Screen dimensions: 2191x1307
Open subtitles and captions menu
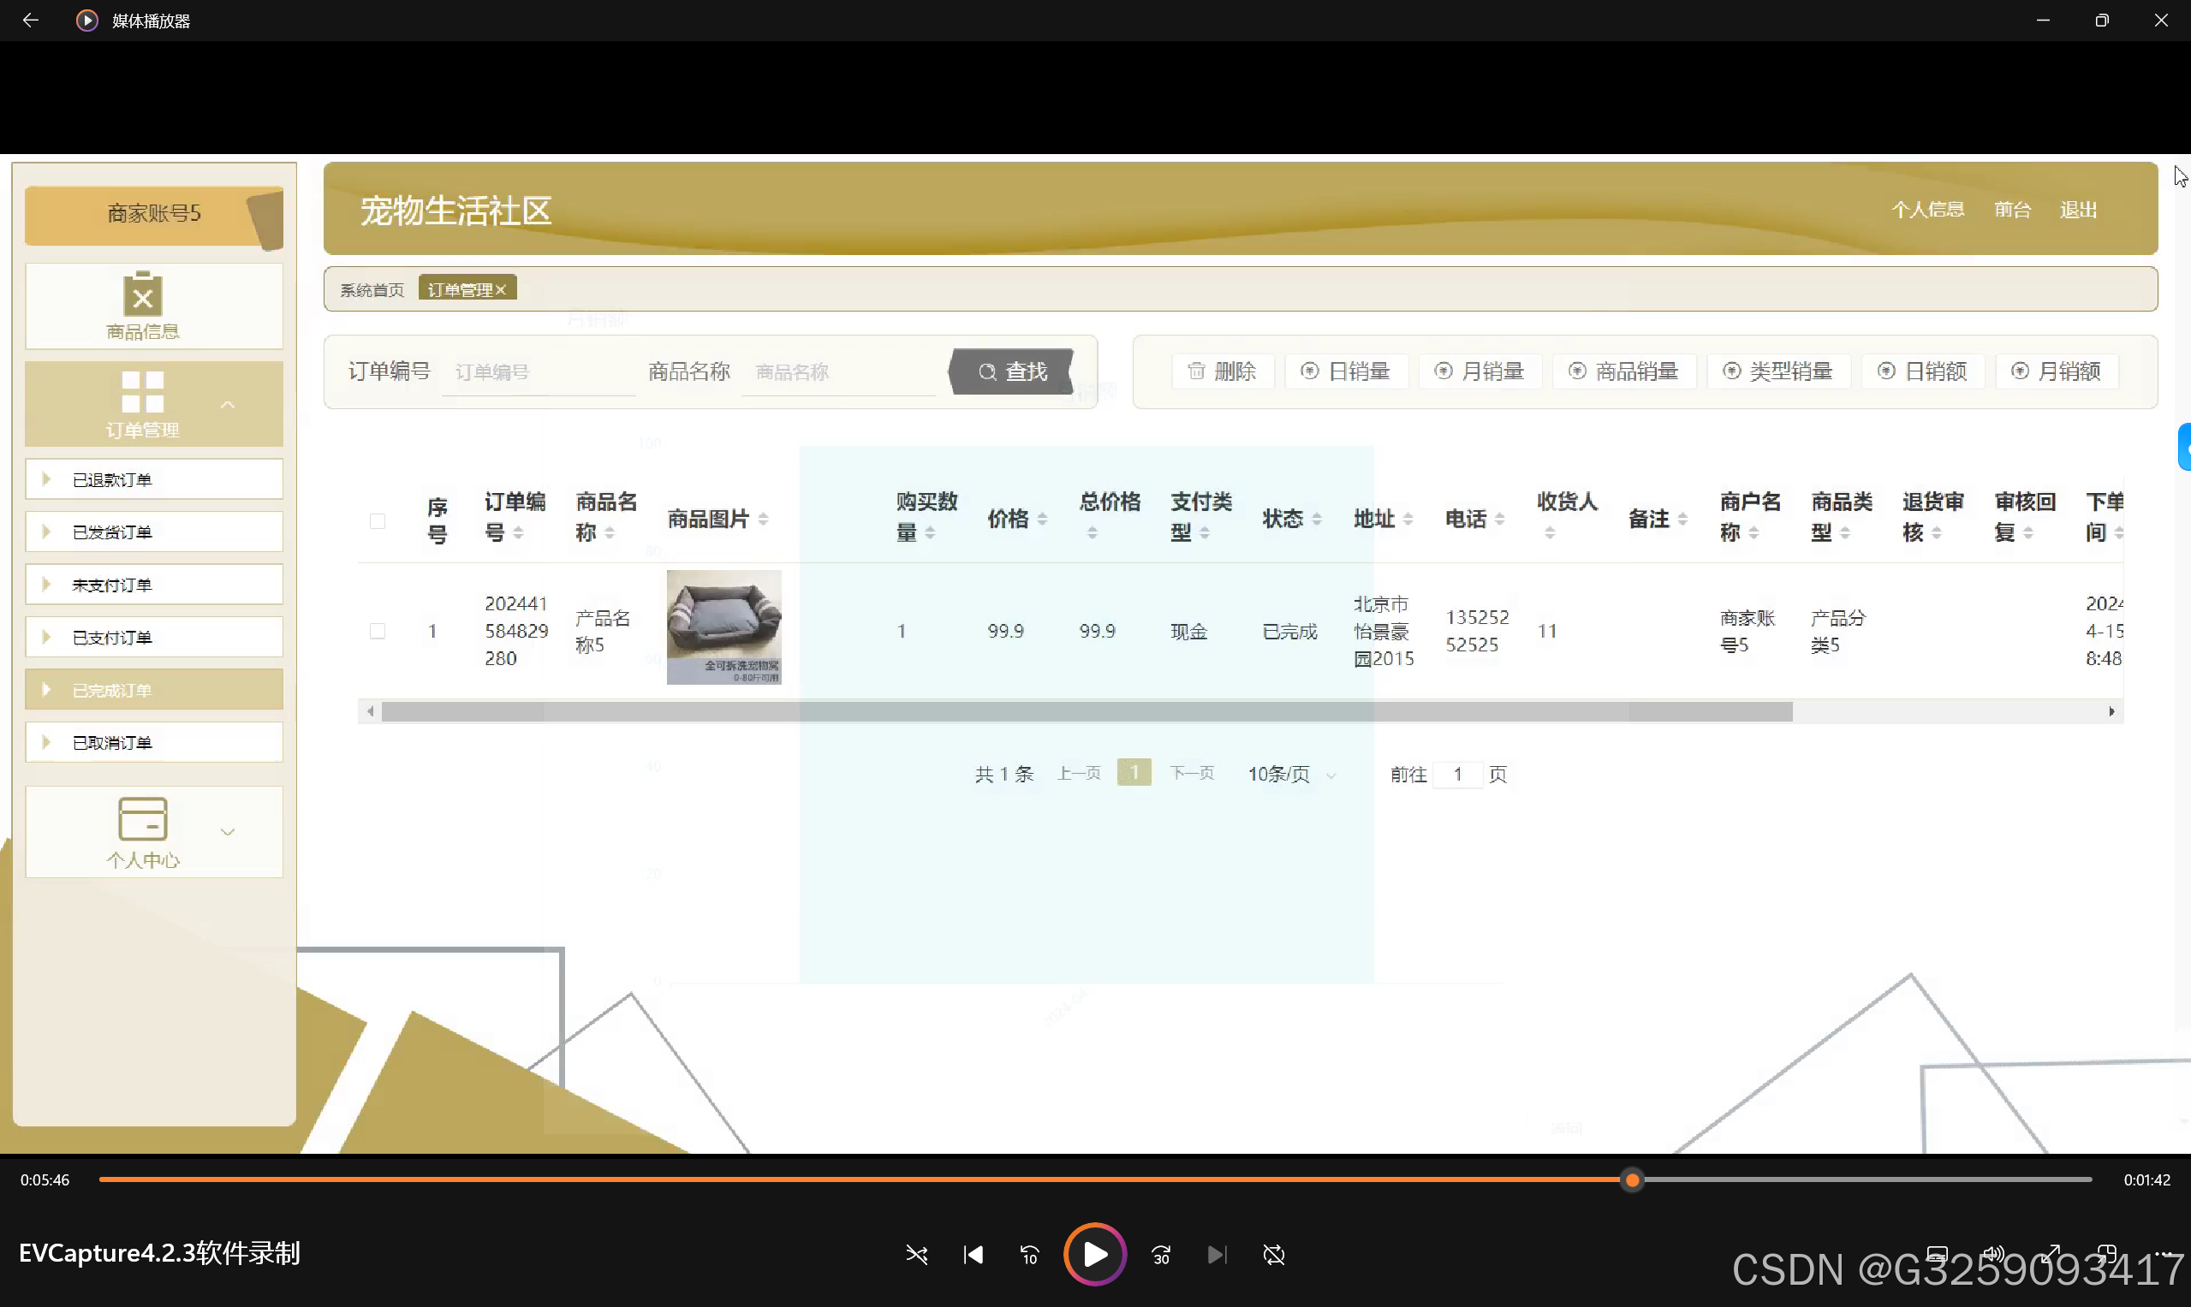pyautogui.click(x=1937, y=1254)
